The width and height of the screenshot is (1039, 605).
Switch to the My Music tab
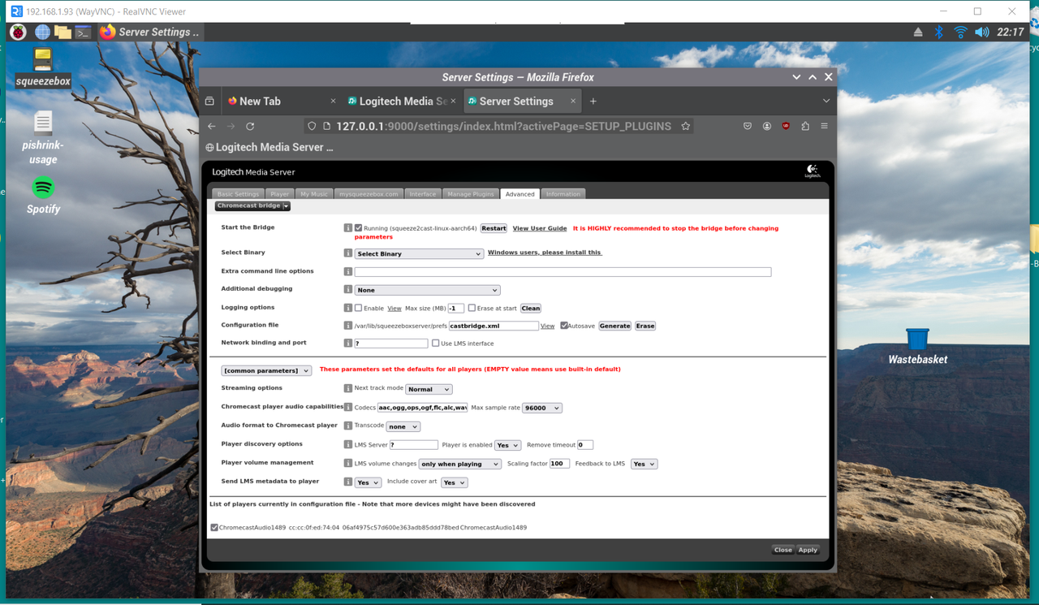(314, 194)
